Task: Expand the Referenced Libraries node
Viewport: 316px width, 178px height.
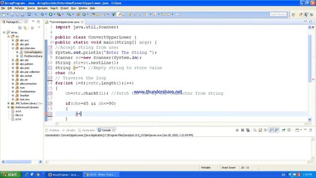Action: (x=8, y=107)
